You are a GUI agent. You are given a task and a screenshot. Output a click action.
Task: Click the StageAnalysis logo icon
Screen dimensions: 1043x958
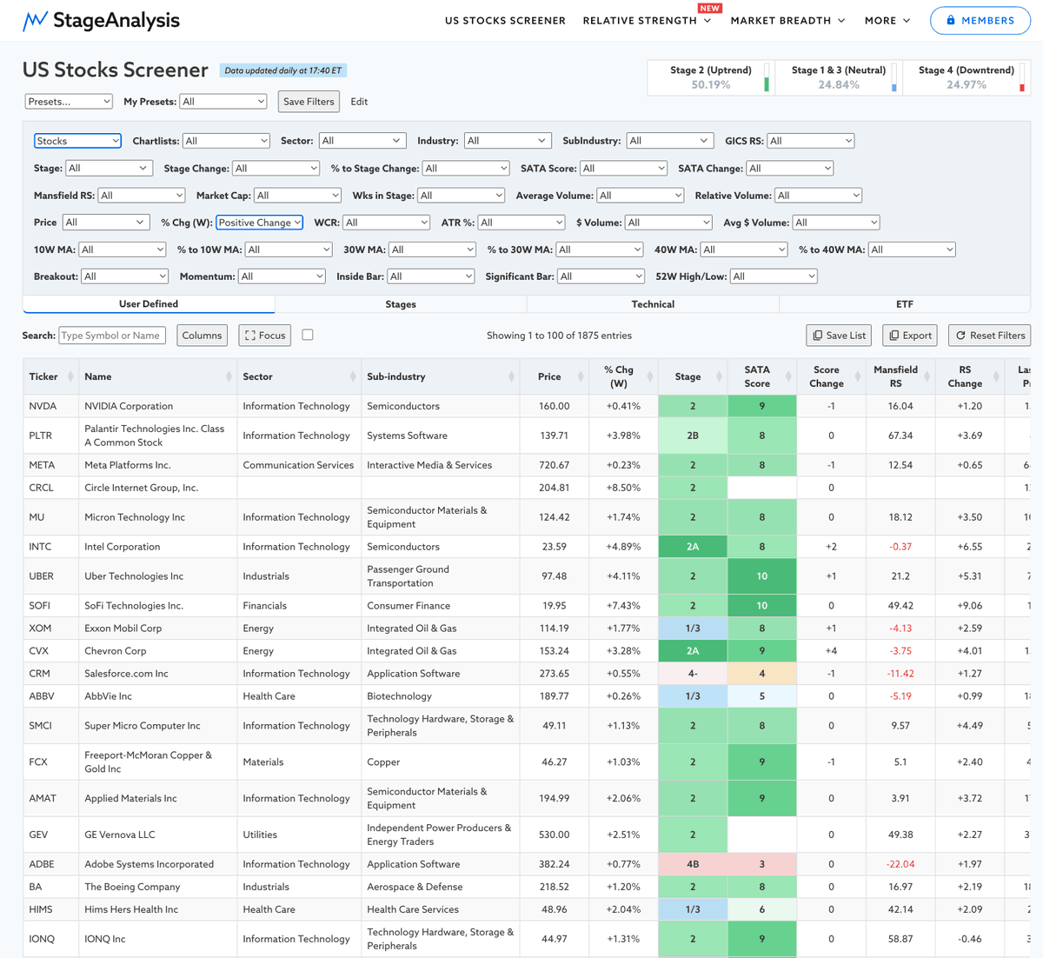click(35, 21)
